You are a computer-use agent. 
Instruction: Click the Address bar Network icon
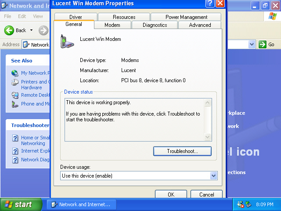point(26,44)
